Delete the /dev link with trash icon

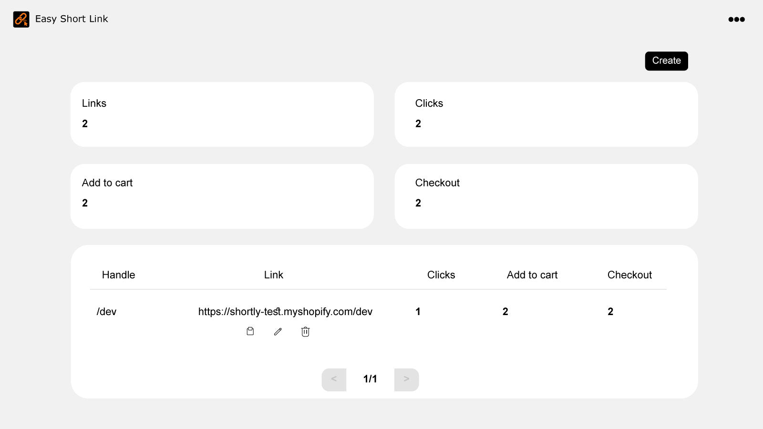(306, 331)
